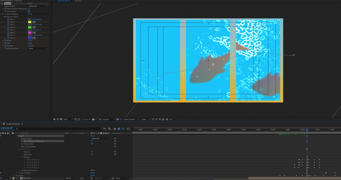The width and height of the screenshot is (341, 180).
Task: Collapse the Puppet group in the timeline
Action: 17,136
